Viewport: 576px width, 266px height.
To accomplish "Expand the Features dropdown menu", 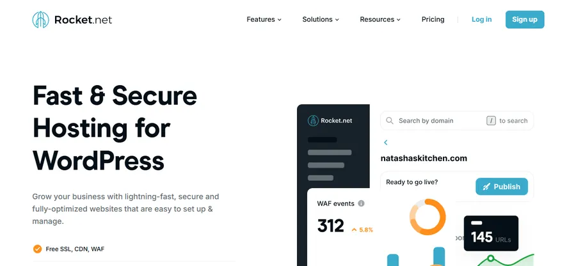I will (x=264, y=19).
